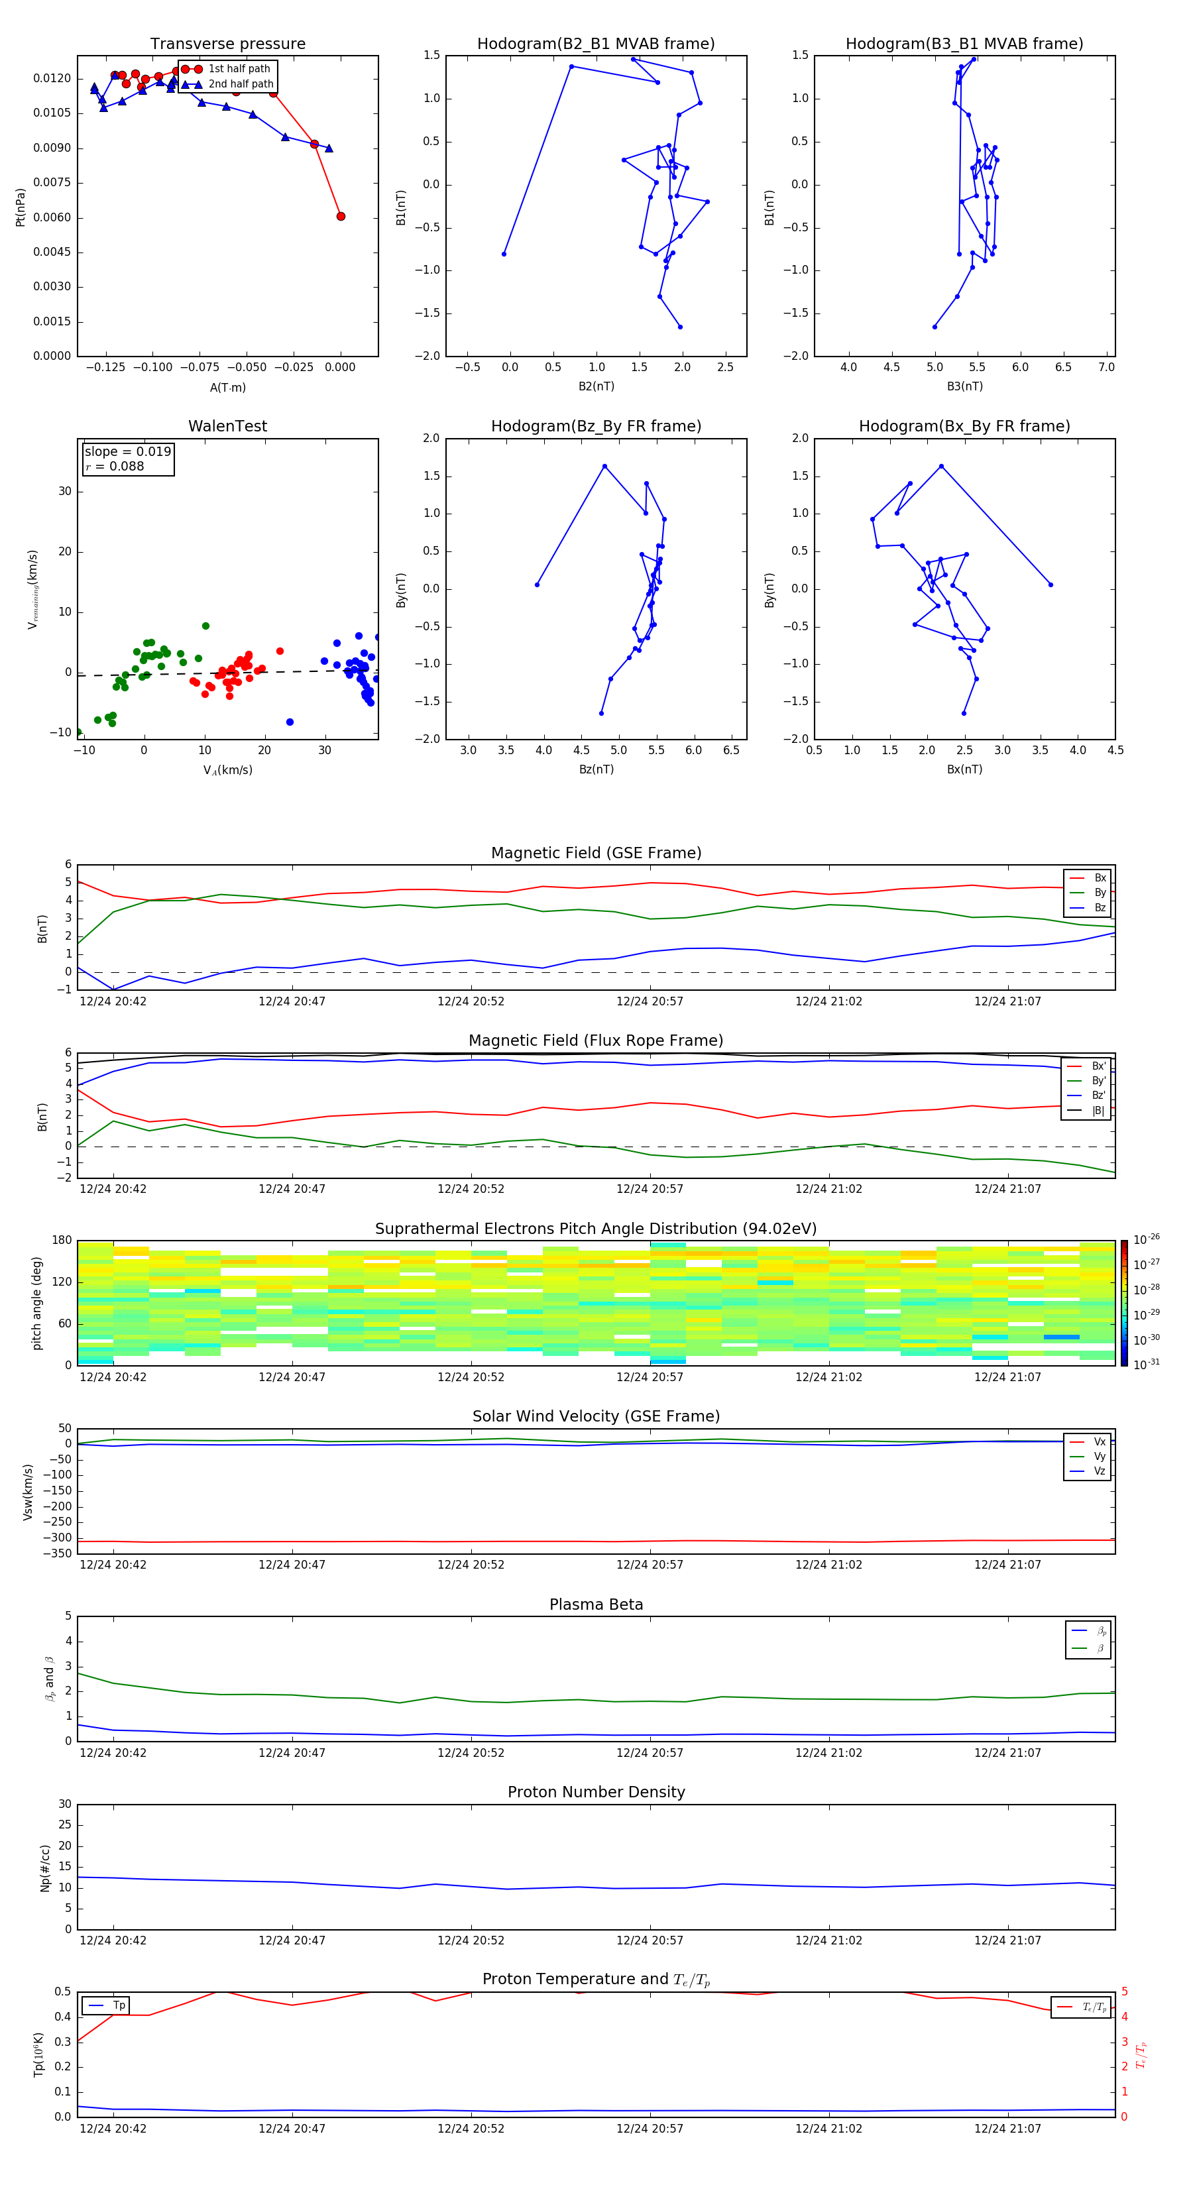Screen dimensions: 1193x2187
Task: Click the 'Magnetic Field (GSE Frame)' title
Action: coord(596,853)
